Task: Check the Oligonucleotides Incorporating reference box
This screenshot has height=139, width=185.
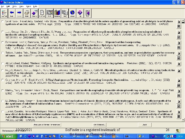Action: (x=3, y=42)
